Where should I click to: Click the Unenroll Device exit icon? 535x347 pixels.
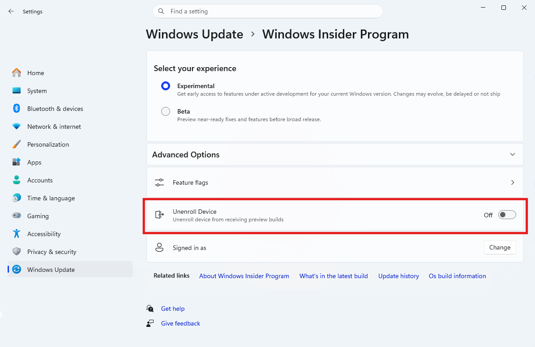click(159, 215)
